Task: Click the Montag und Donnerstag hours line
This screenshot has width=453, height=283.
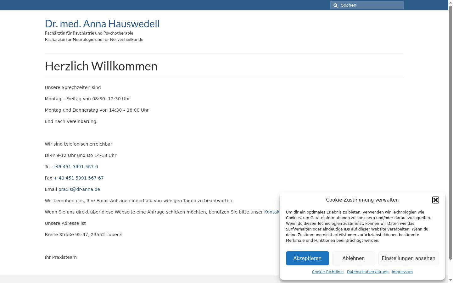Action: pos(97,110)
